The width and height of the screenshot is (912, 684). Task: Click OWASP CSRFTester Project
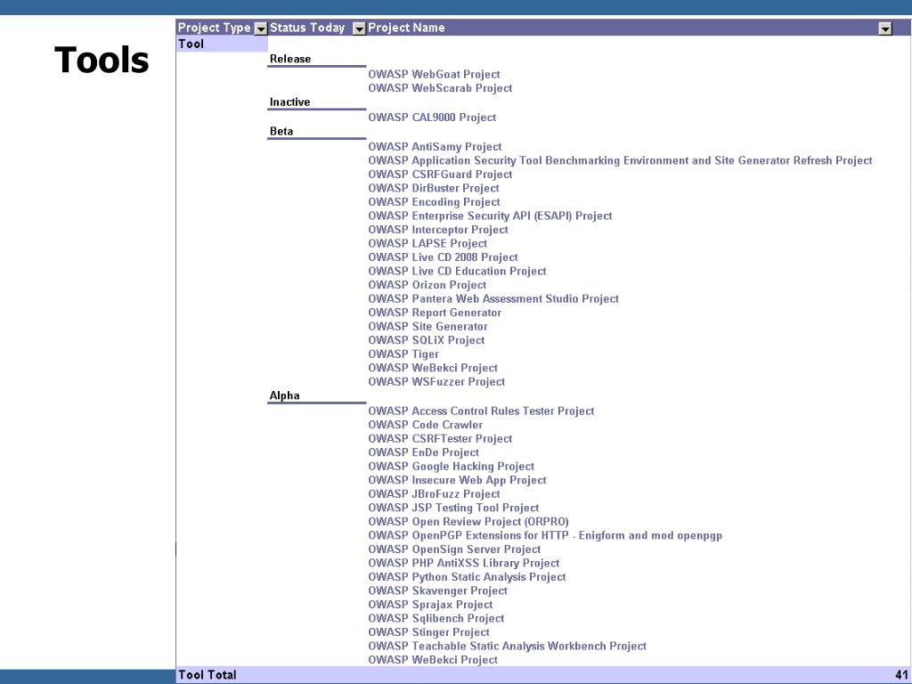(440, 439)
